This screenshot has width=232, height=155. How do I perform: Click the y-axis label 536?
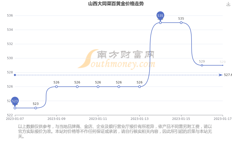(10, 16)
